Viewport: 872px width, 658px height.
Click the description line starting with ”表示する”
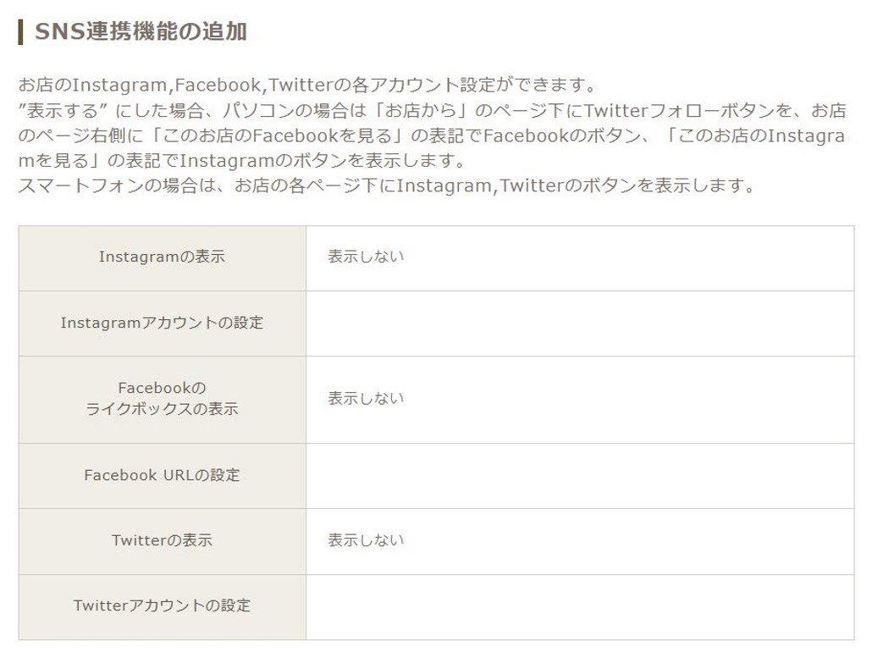(x=432, y=111)
